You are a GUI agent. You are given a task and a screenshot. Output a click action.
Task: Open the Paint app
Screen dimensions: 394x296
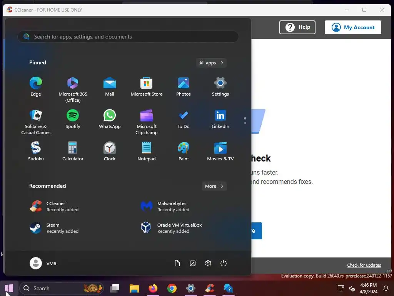click(184, 151)
